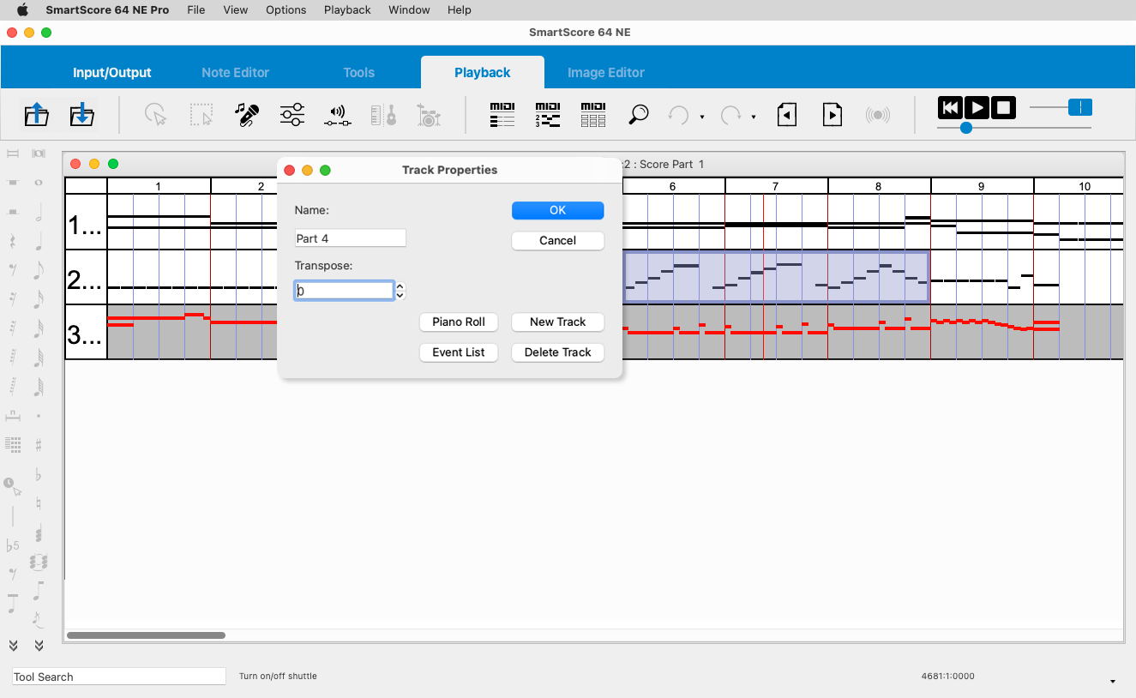This screenshot has width=1136, height=698.
Task: Open the mixer sliders icon
Action: point(292,115)
